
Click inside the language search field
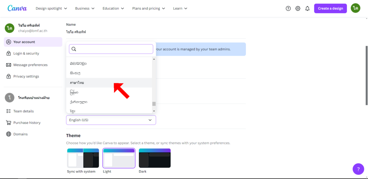111,49
